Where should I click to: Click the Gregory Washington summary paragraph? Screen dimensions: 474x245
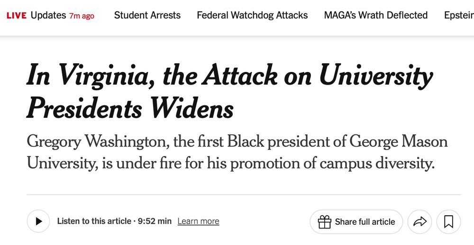click(x=237, y=153)
